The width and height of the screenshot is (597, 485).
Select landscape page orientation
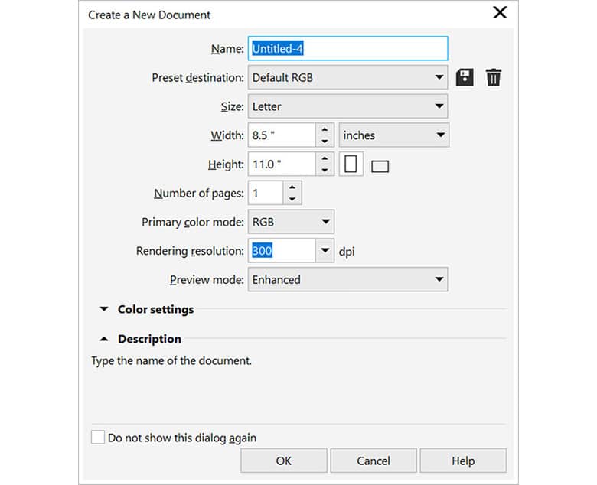click(380, 166)
